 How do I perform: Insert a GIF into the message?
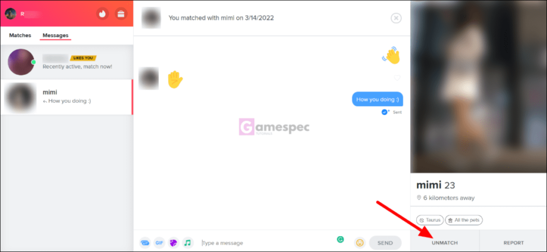[159, 242]
